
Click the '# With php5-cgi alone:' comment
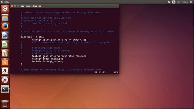point(46,48)
